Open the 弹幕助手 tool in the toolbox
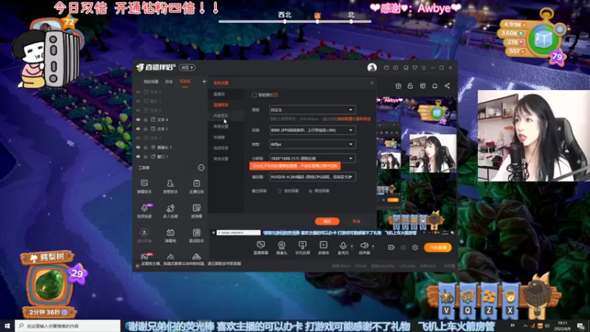This screenshot has height=332, width=590. point(144,187)
